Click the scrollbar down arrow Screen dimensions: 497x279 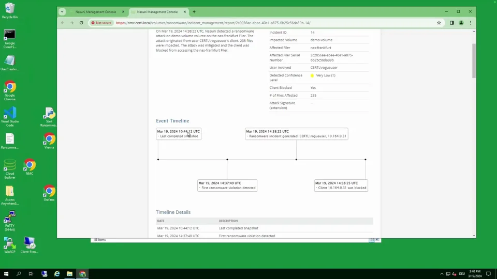pos(474,236)
